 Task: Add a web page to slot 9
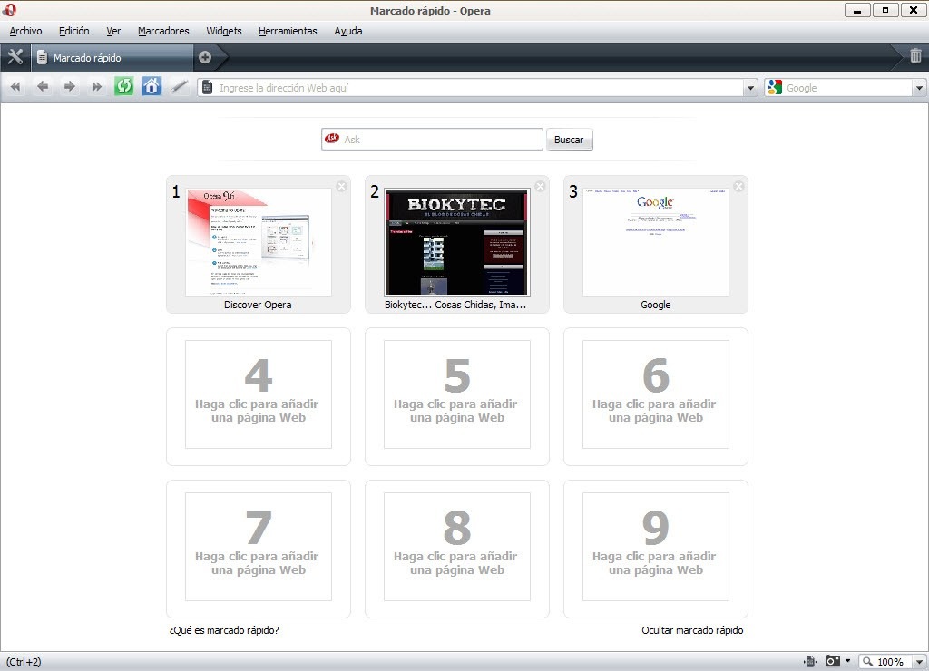click(x=655, y=547)
